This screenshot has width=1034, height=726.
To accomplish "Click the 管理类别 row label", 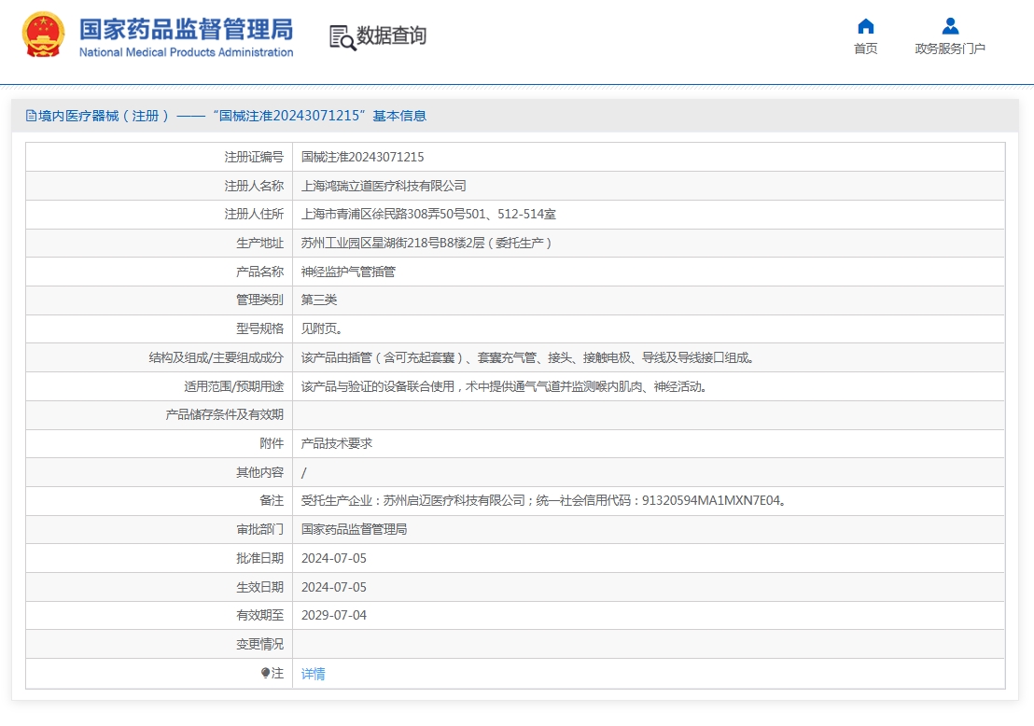I will coord(259,300).
